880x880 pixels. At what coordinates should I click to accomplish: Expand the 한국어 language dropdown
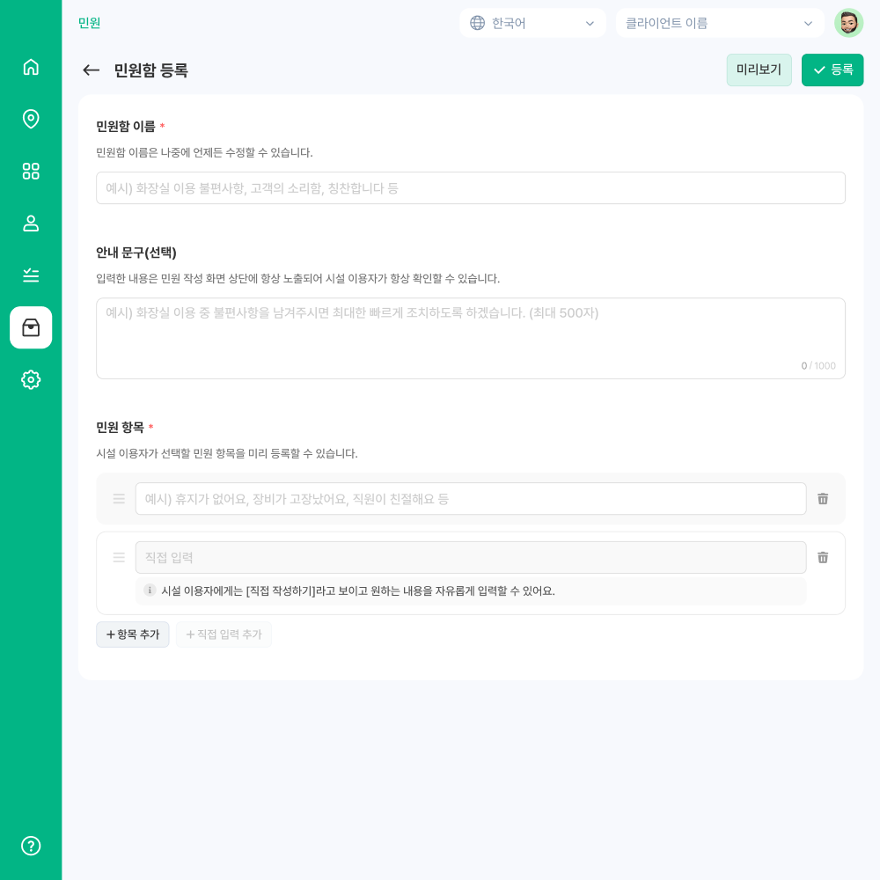click(x=532, y=23)
